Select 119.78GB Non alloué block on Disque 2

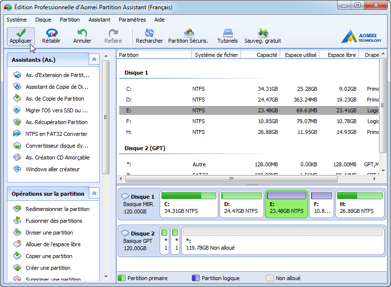[x=283, y=241]
